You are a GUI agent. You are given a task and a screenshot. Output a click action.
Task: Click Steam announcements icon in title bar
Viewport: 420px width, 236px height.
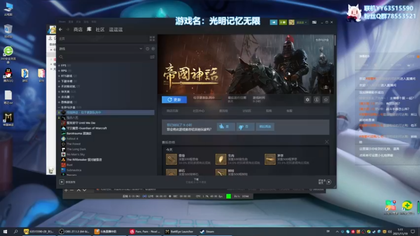[274, 23]
